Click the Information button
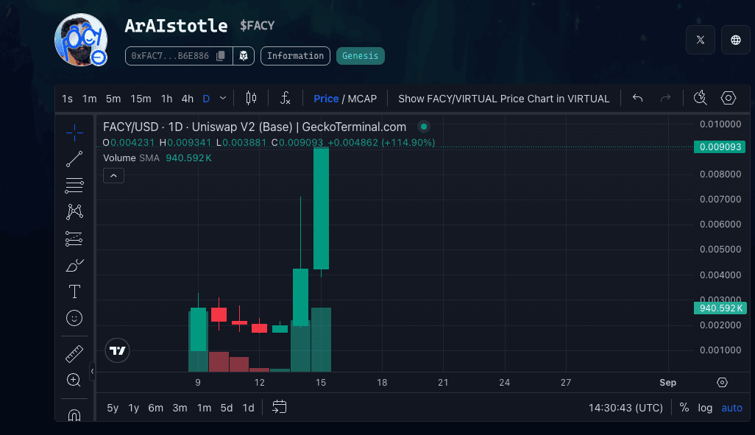 click(x=295, y=56)
